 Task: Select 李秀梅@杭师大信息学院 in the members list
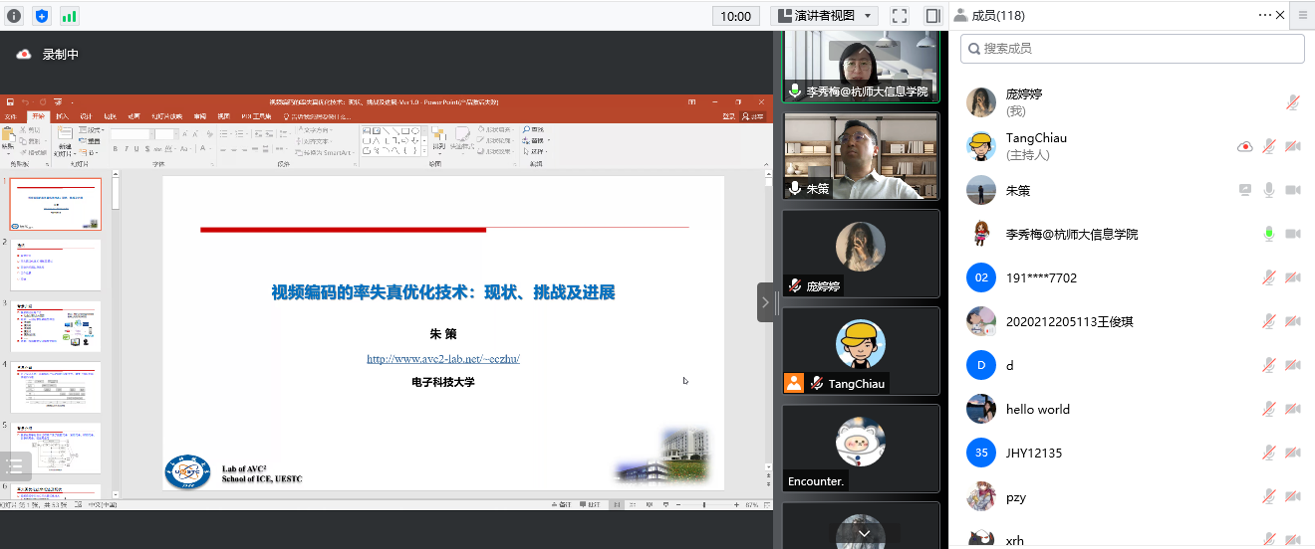tap(1071, 234)
